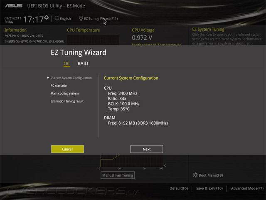This screenshot has height=200, width=266.
Task: Click Save & Exit(F10)
Action: tap(209, 188)
